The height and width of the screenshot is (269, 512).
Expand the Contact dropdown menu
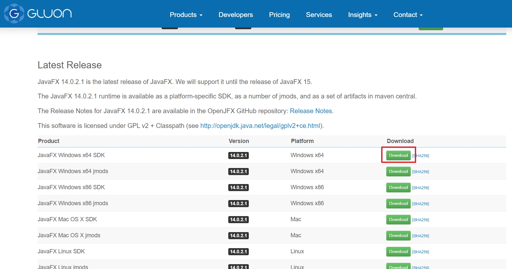click(x=408, y=15)
